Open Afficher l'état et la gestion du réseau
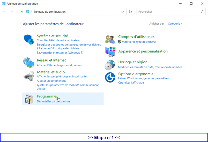Image resolution: width=208 pixels, height=142 pixels. 60,65
